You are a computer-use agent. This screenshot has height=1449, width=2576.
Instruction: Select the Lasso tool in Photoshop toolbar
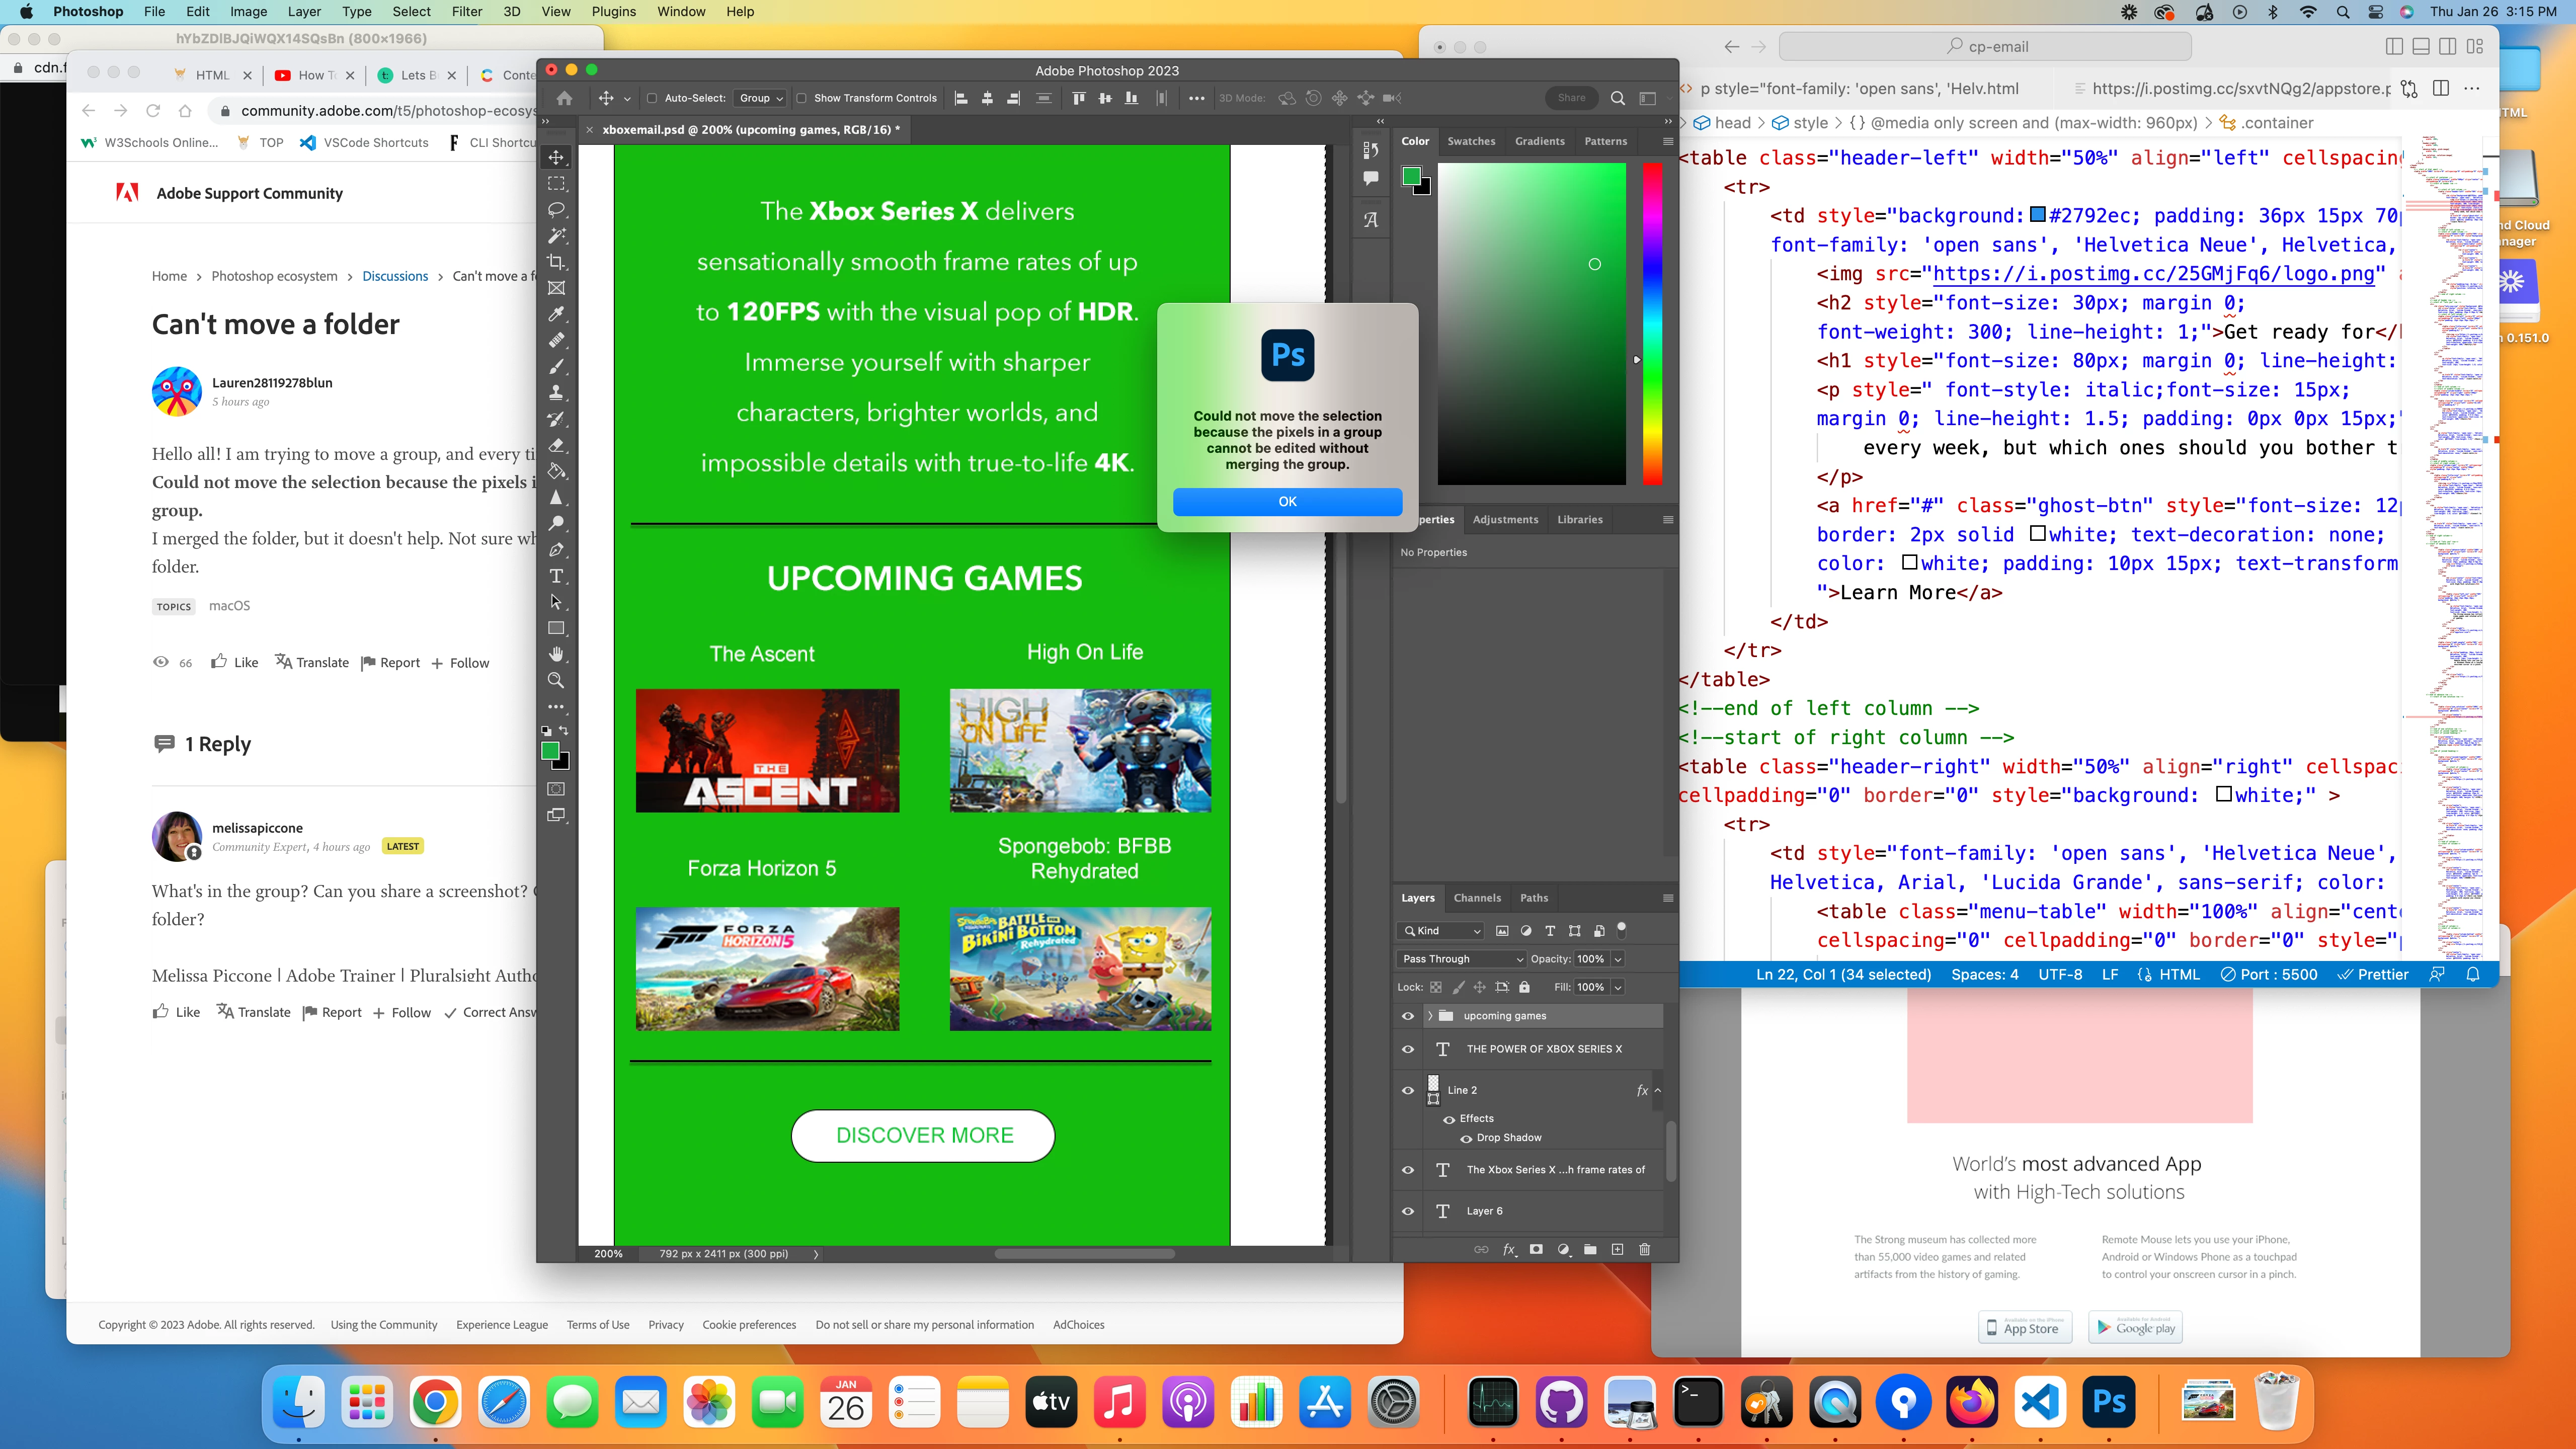[x=557, y=210]
